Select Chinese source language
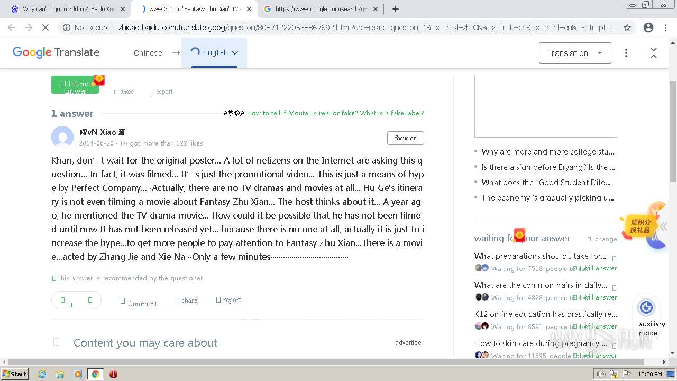 tap(148, 53)
